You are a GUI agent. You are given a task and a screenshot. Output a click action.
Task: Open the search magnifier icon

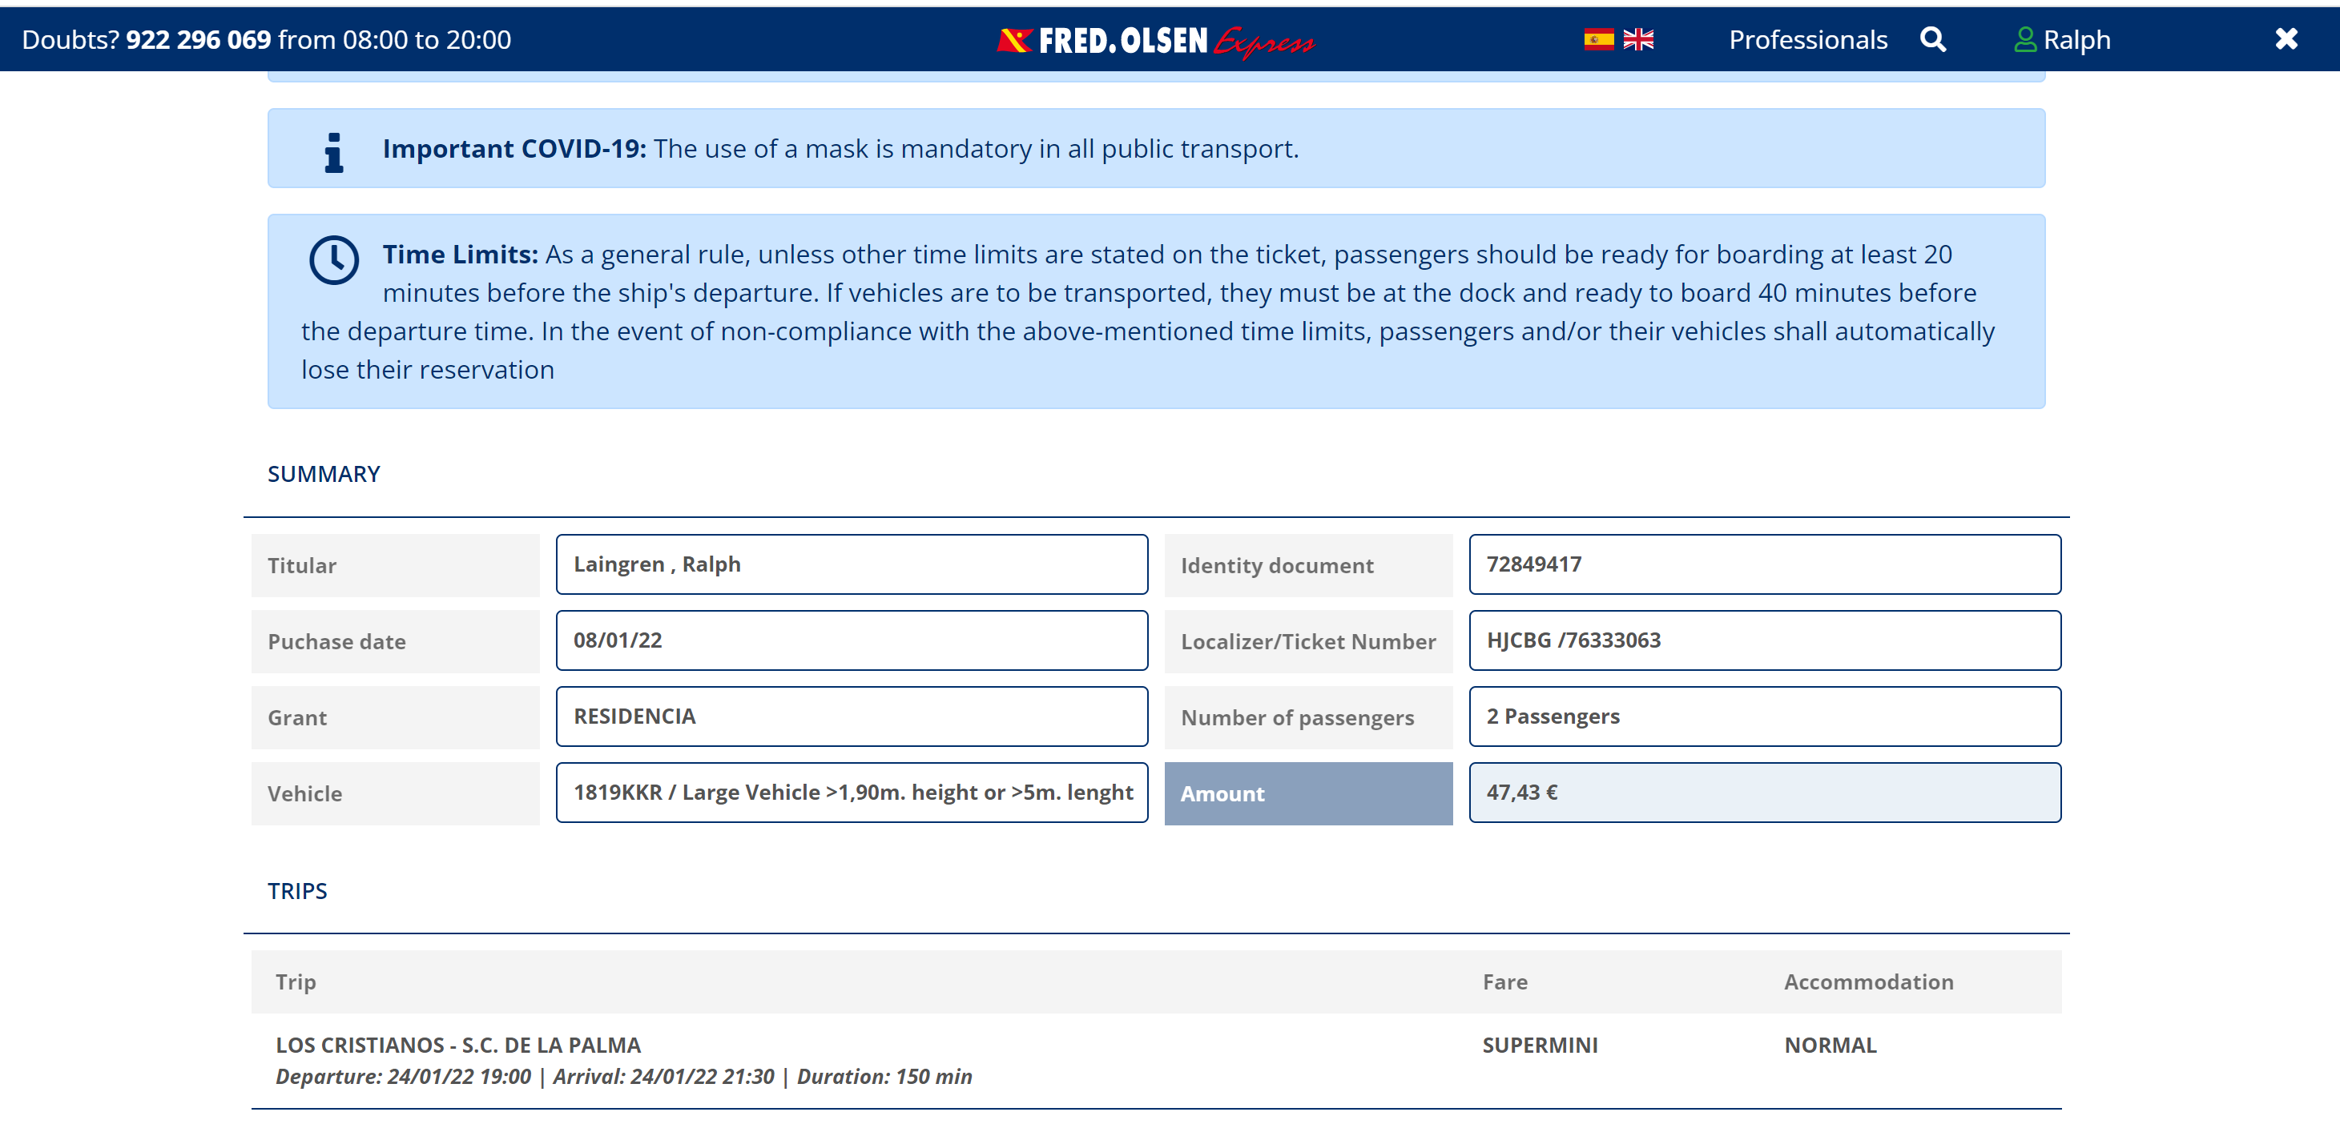coord(1932,39)
